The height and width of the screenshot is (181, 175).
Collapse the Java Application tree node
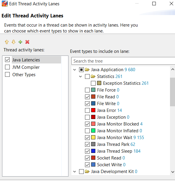click(75, 70)
